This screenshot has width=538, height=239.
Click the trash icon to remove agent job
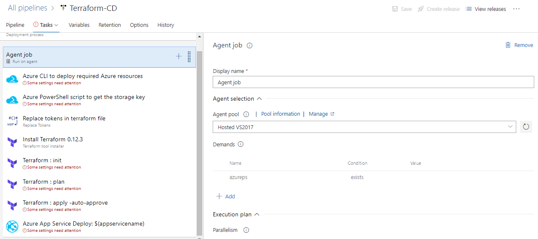(x=508, y=45)
